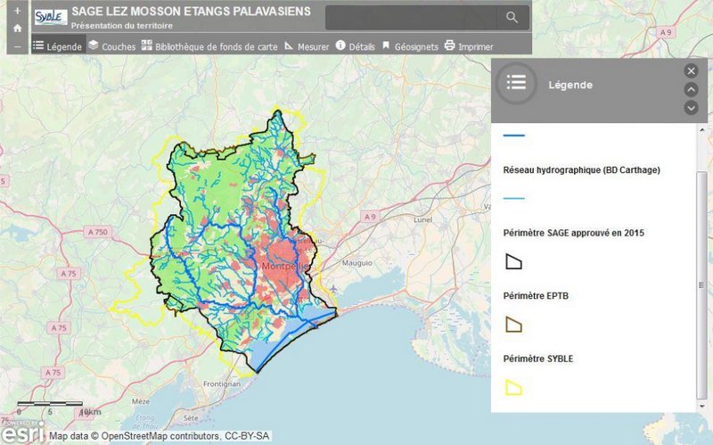This screenshot has height=445, width=713.
Task: Click the 'Présentation du territoire' subtitle
Action: pyautogui.click(x=122, y=26)
